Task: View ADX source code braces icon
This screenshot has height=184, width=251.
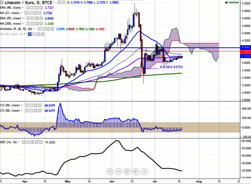Action: (32, 142)
